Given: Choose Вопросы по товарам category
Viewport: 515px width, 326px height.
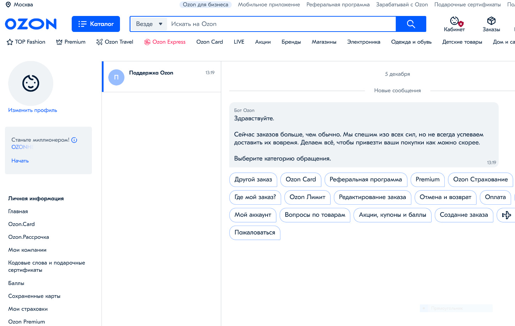Looking at the screenshot, I should (315, 215).
